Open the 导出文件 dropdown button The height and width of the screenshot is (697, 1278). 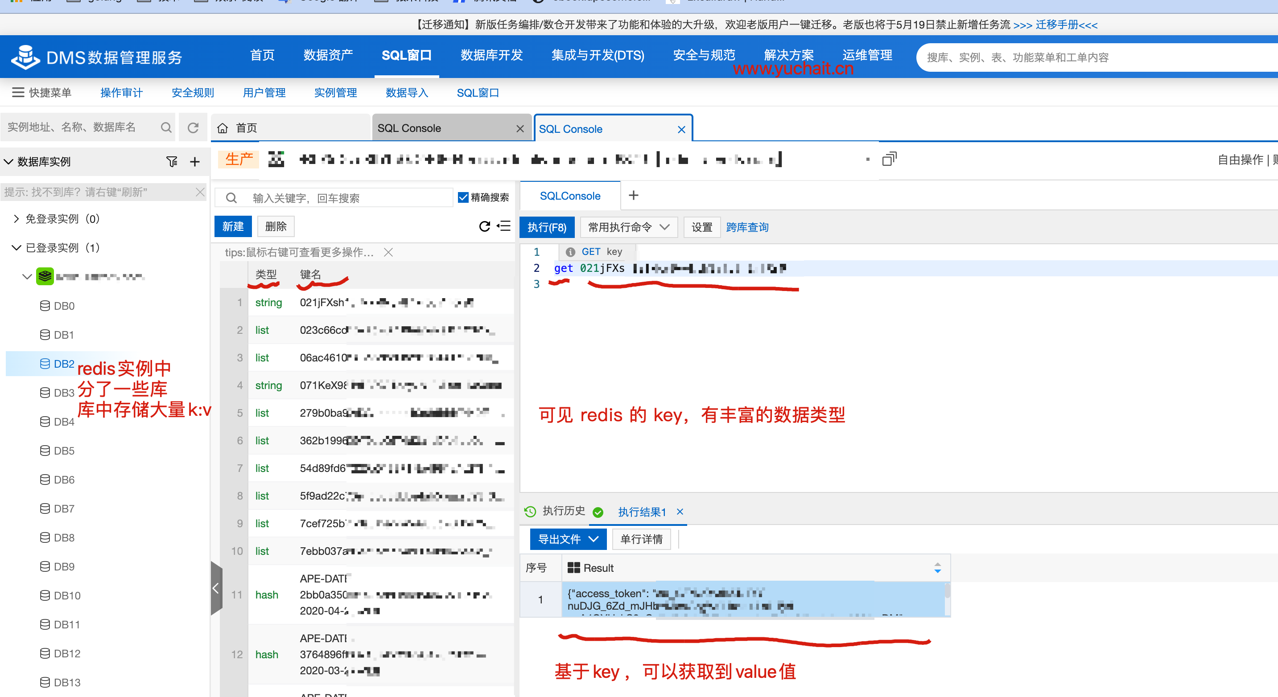pyautogui.click(x=568, y=539)
